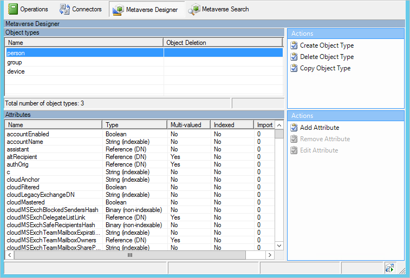Click horizontal scrollbar right arrow
Screen dimensions: 410x278
[270, 255]
